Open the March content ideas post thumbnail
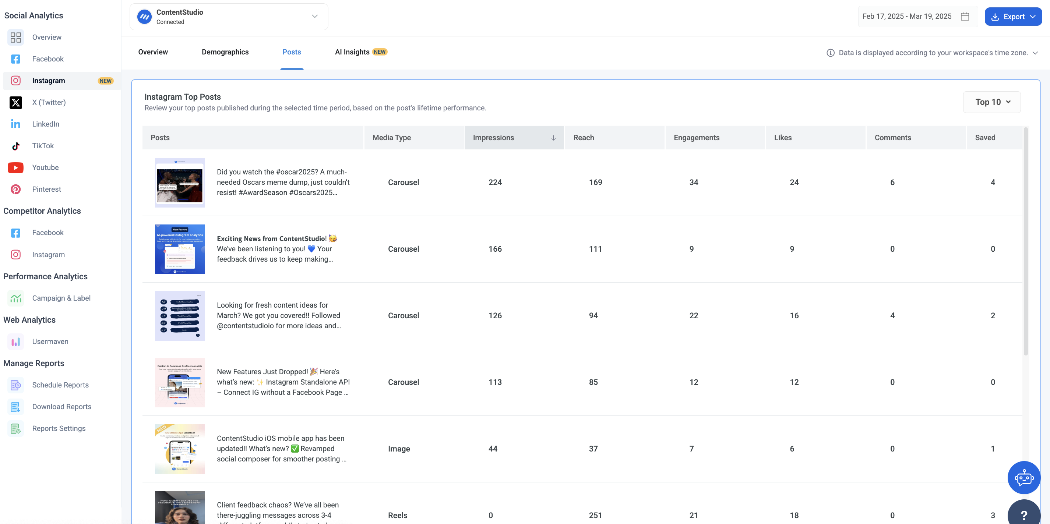The image size is (1050, 524). (180, 316)
